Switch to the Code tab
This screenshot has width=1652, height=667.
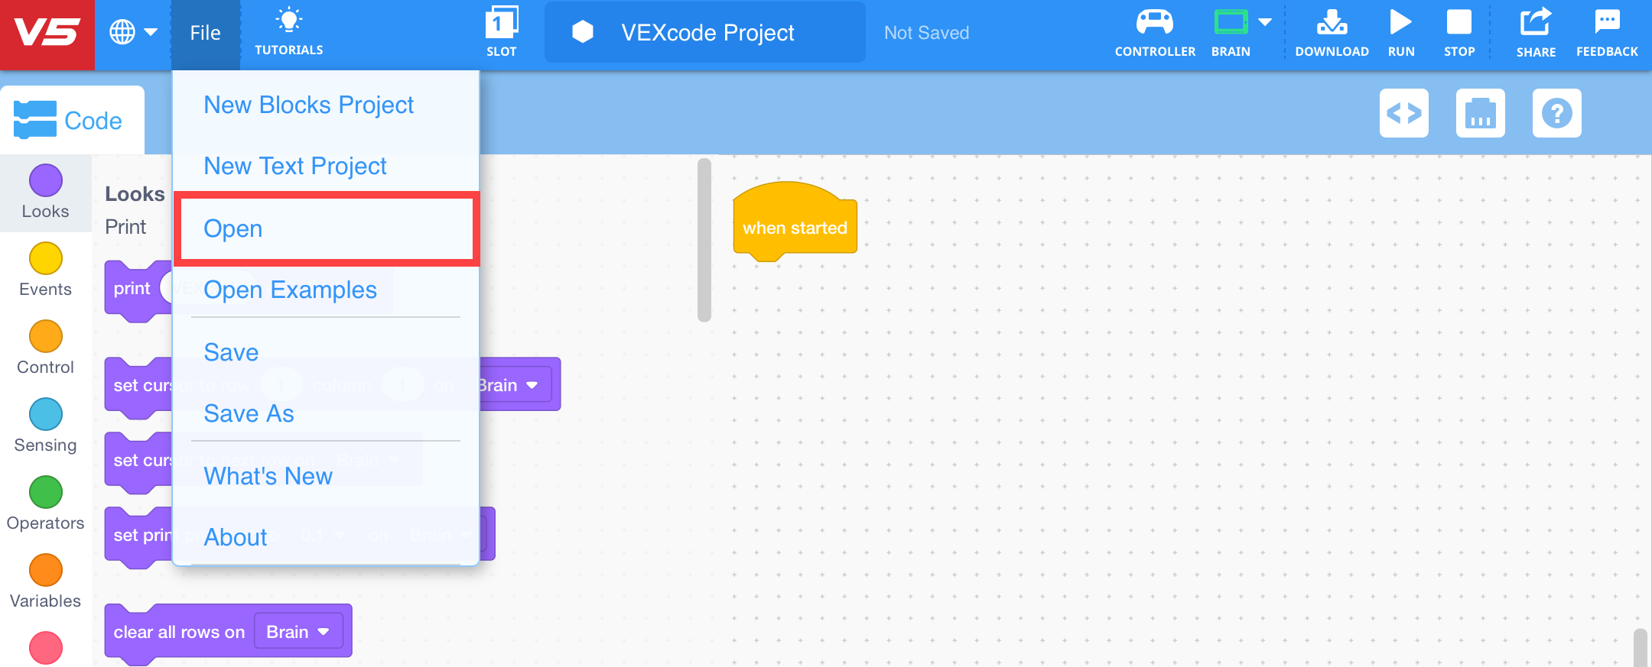pos(72,121)
